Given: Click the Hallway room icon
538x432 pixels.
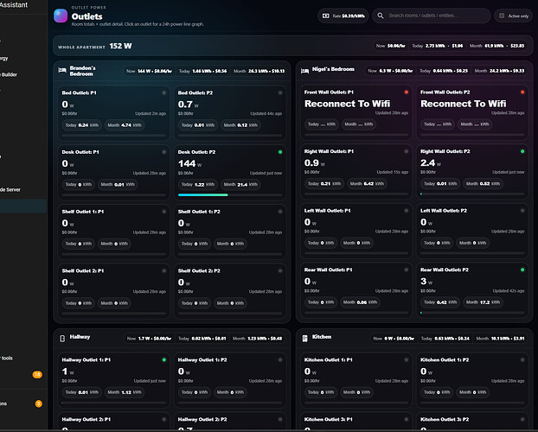Looking at the screenshot, I should coord(62,339).
